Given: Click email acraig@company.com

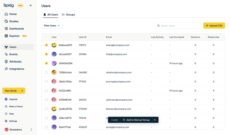Looking at the screenshot, I should [118, 127].
